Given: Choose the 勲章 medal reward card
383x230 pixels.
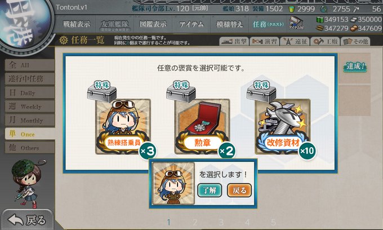Looking at the screenshot, I should tap(202, 126).
